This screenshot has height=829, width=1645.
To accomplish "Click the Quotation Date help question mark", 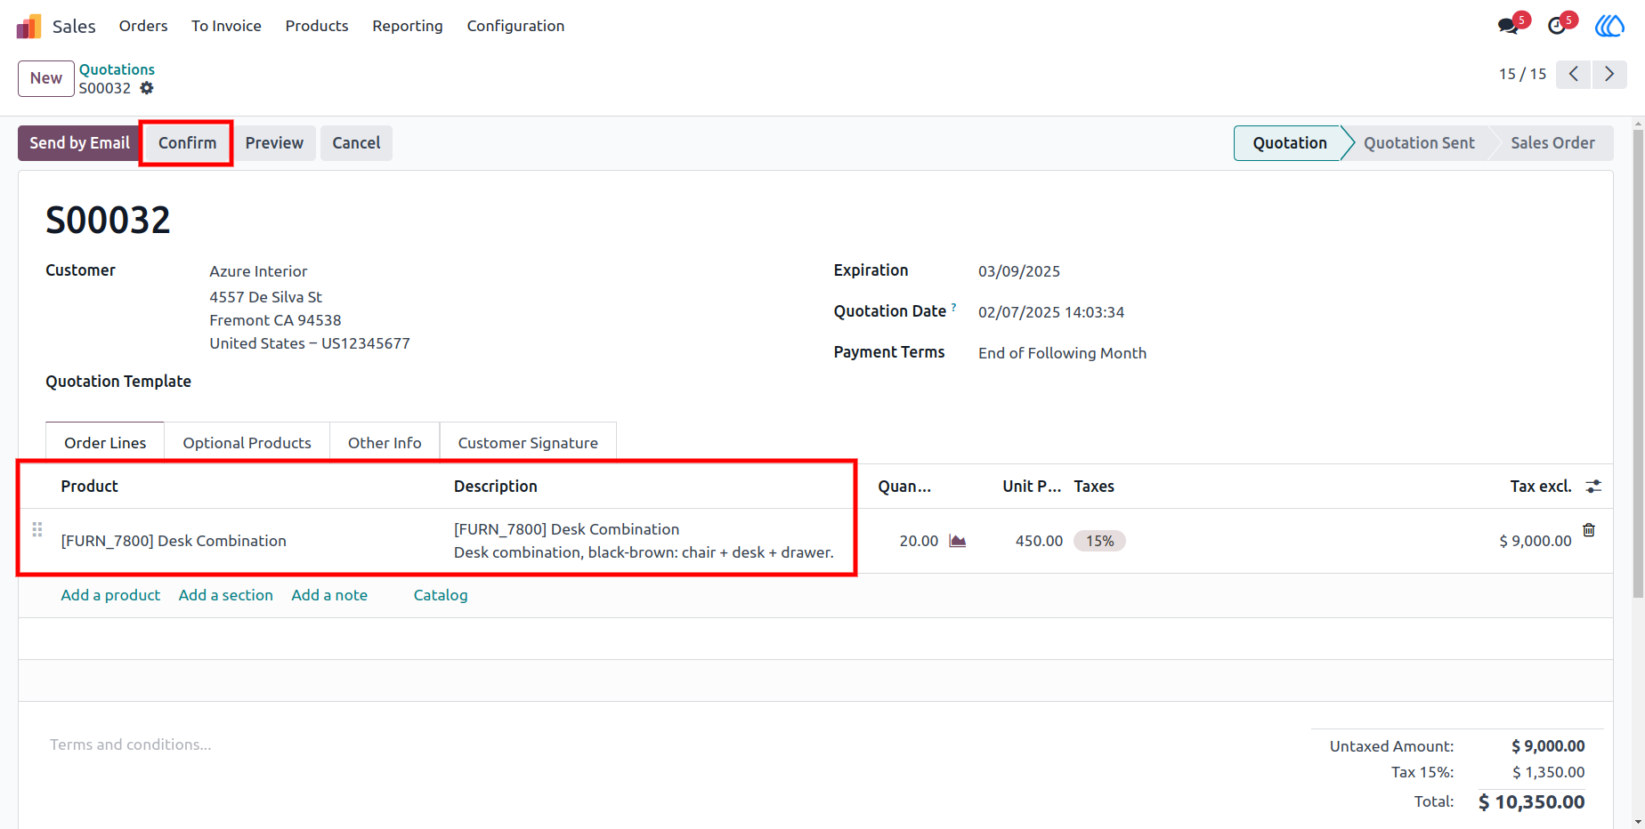I will pyautogui.click(x=954, y=307).
